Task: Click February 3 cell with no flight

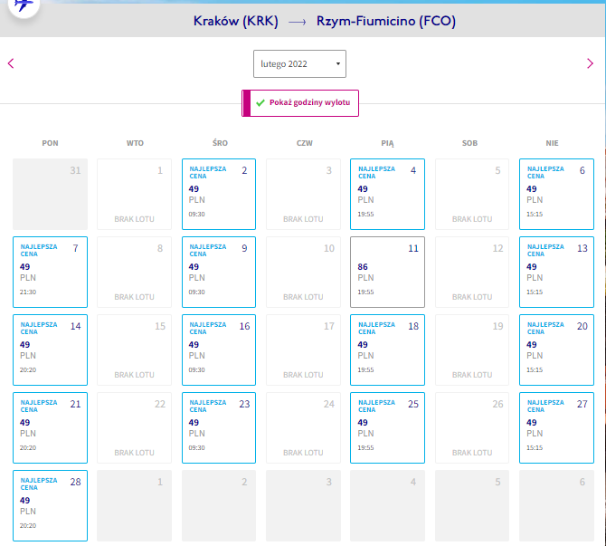Action: [303, 195]
